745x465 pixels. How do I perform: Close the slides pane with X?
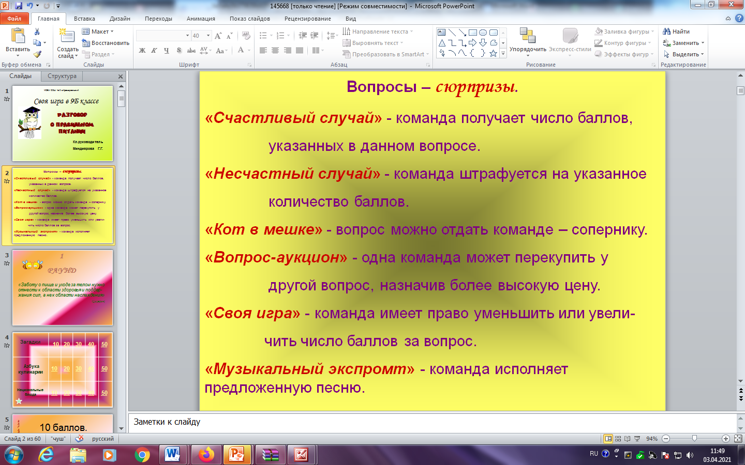(121, 76)
